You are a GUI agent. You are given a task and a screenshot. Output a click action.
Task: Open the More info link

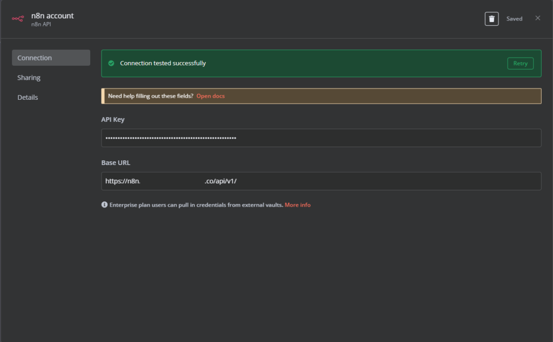click(x=298, y=205)
